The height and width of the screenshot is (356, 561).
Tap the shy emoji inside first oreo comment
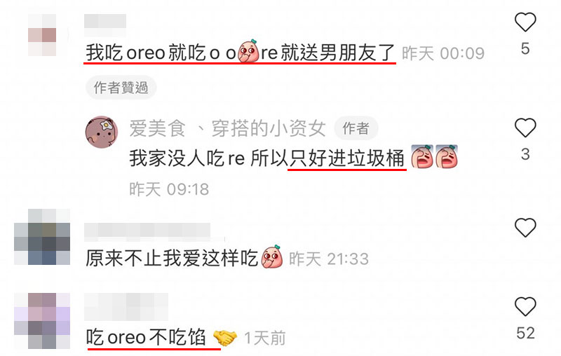coord(248,51)
